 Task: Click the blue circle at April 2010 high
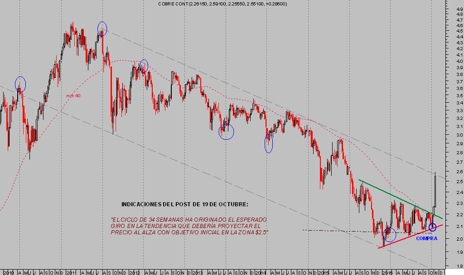click(x=20, y=83)
